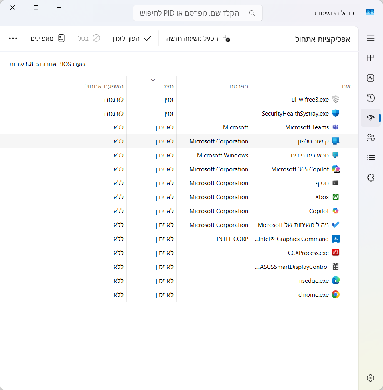
Task: Click the search box for name or PID
Action: (197, 13)
